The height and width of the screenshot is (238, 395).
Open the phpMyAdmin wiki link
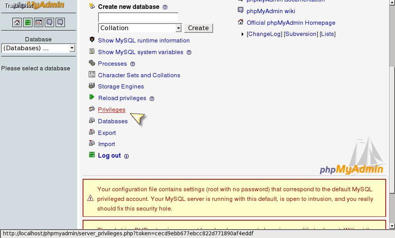[x=271, y=11]
